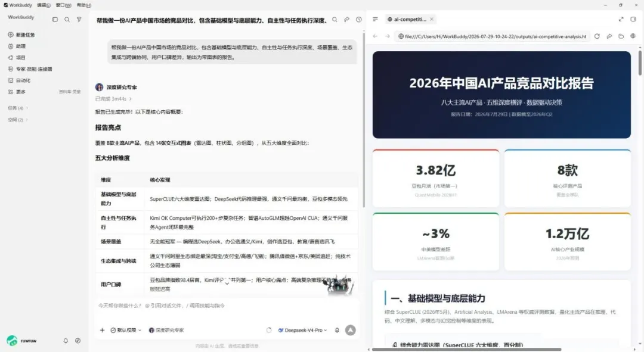
Task: Toggle the sidebar layout icon beside WorkBuddy
Action: coord(55,19)
